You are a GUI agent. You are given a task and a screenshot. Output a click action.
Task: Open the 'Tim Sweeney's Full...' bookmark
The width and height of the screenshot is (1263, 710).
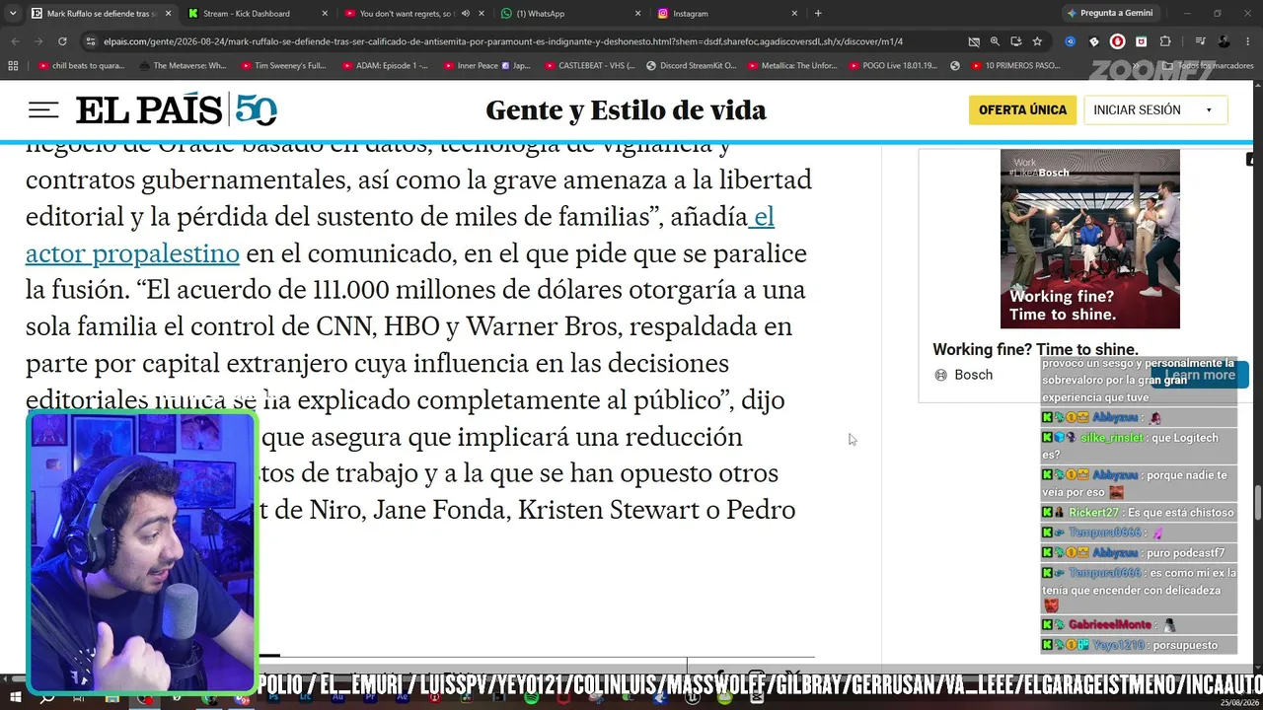pos(282,66)
